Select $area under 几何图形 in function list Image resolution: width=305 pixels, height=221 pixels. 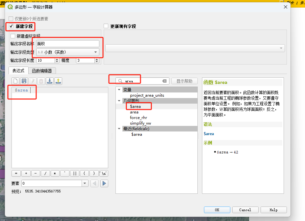pyautogui.click(x=135, y=107)
